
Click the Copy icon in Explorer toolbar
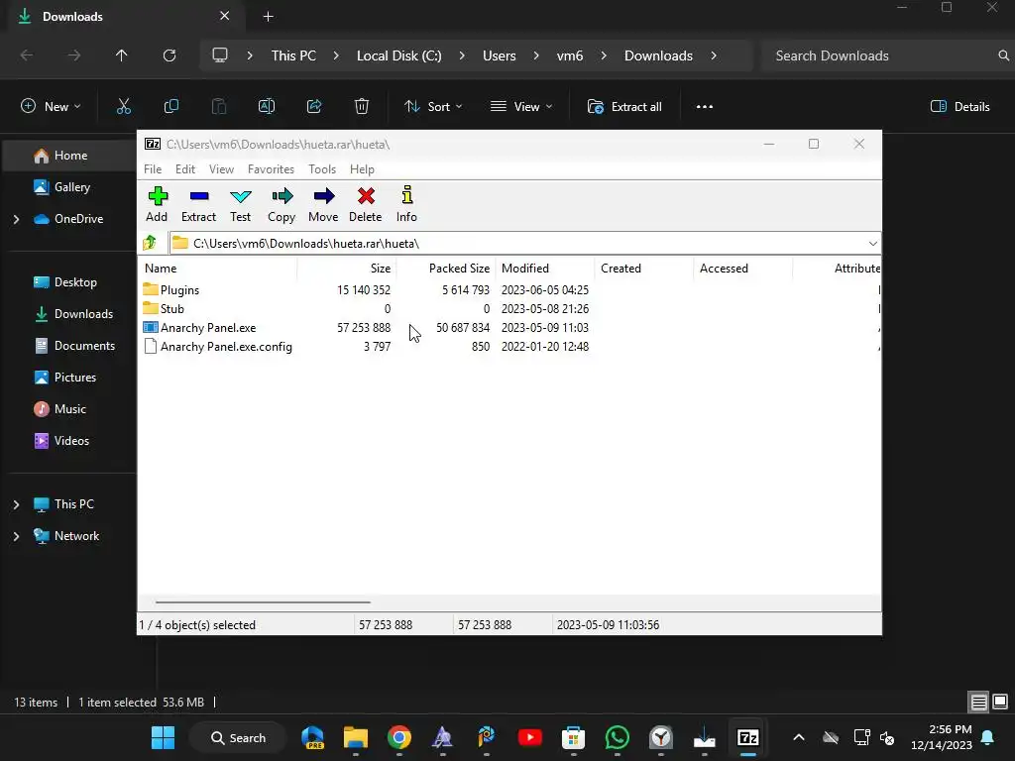[x=170, y=106]
